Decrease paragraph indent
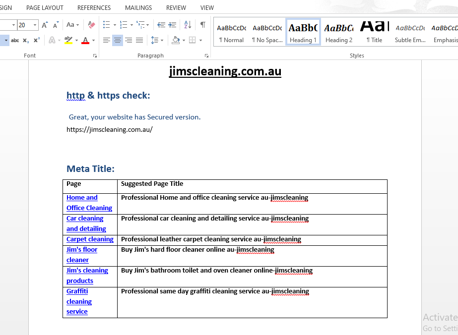 (161, 25)
